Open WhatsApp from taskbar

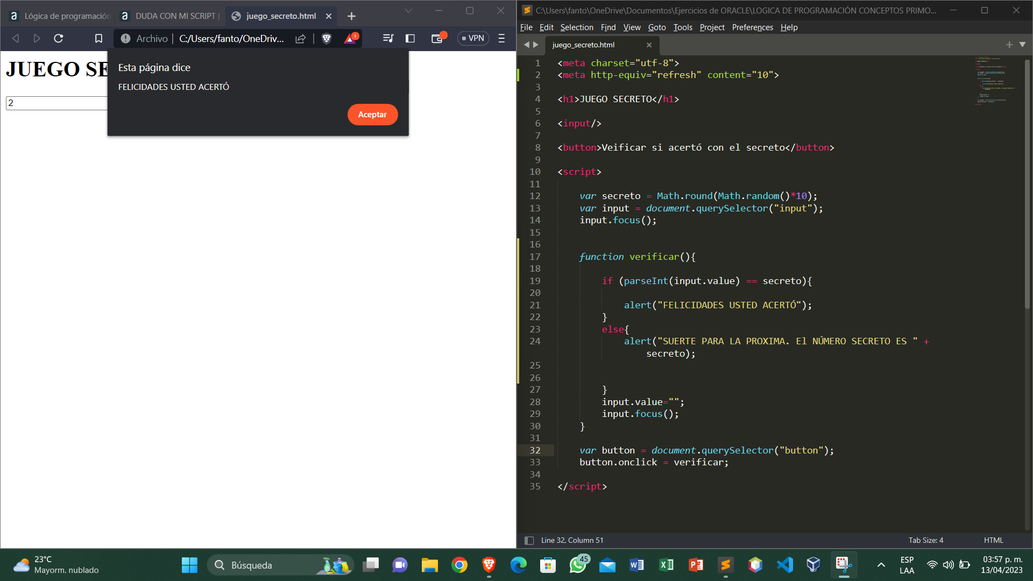coord(578,565)
